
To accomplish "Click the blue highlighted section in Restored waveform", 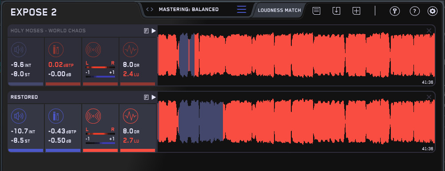I will point(201,121).
